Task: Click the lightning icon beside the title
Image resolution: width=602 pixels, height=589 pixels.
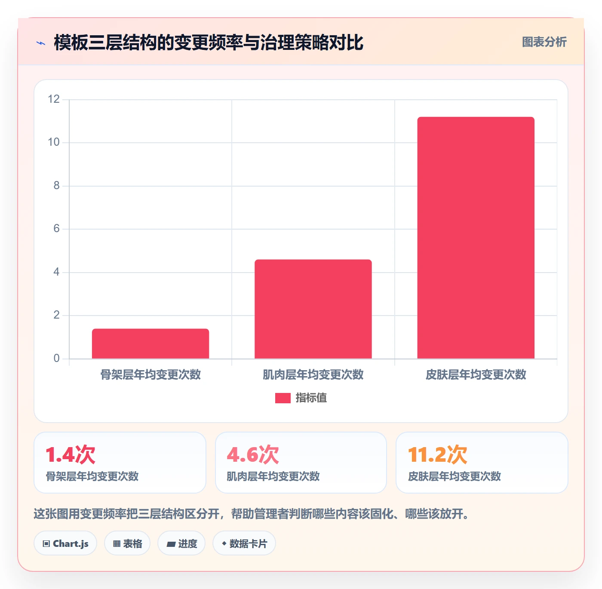Action: (41, 43)
